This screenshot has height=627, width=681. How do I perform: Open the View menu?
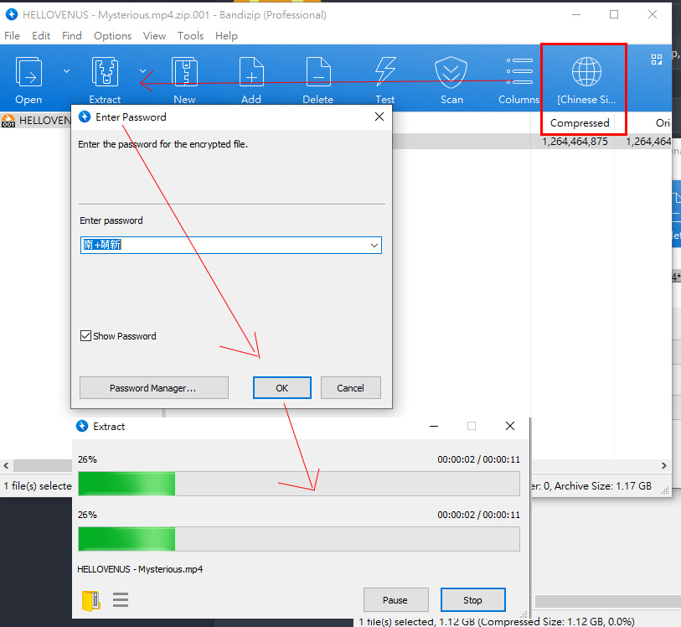coord(155,36)
